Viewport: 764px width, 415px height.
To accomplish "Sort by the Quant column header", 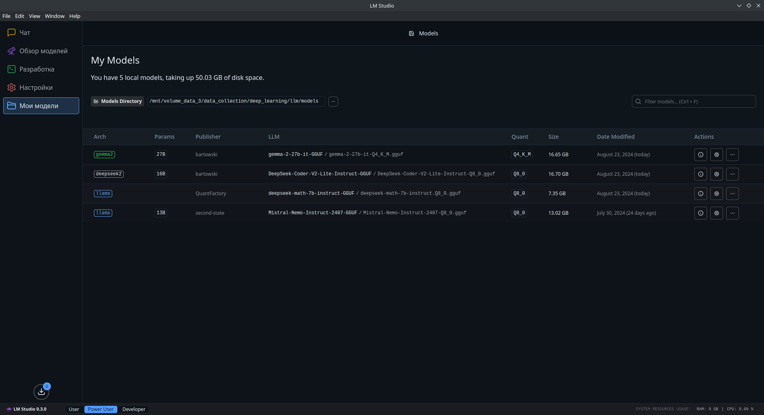I will point(520,137).
